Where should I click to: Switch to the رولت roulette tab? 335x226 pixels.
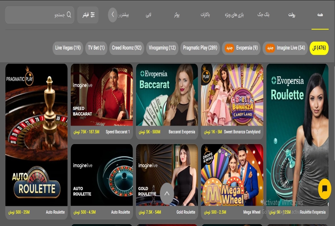(x=292, y=14)
